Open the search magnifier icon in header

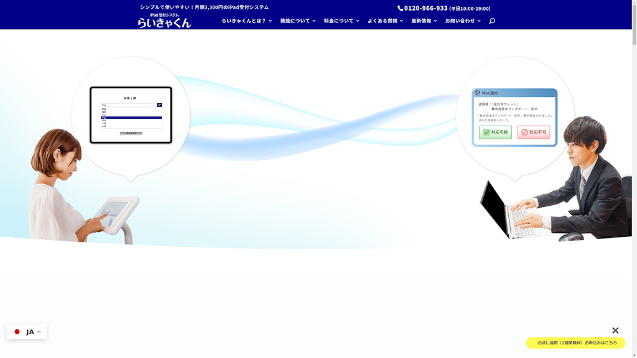(x=491, y=21)
